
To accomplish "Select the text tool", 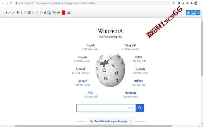I will (22, 13).
